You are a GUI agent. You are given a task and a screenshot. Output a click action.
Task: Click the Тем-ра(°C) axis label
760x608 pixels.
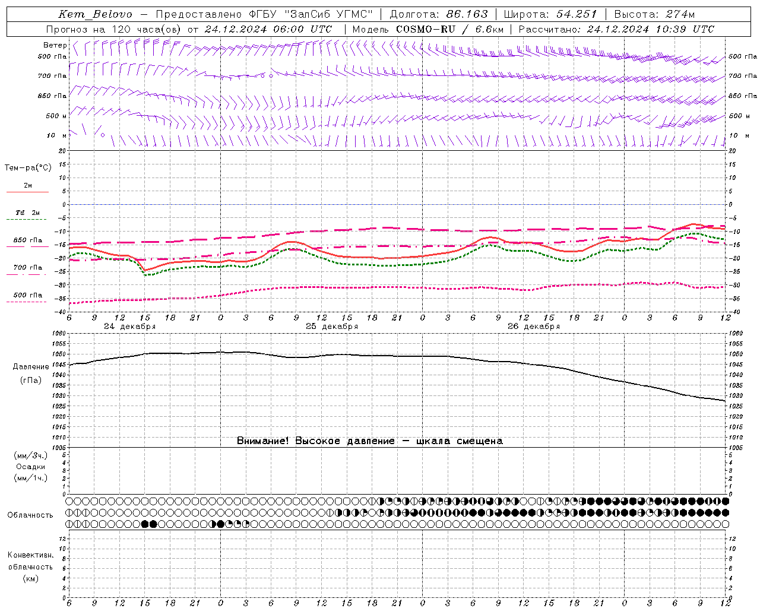coord(28,168)
